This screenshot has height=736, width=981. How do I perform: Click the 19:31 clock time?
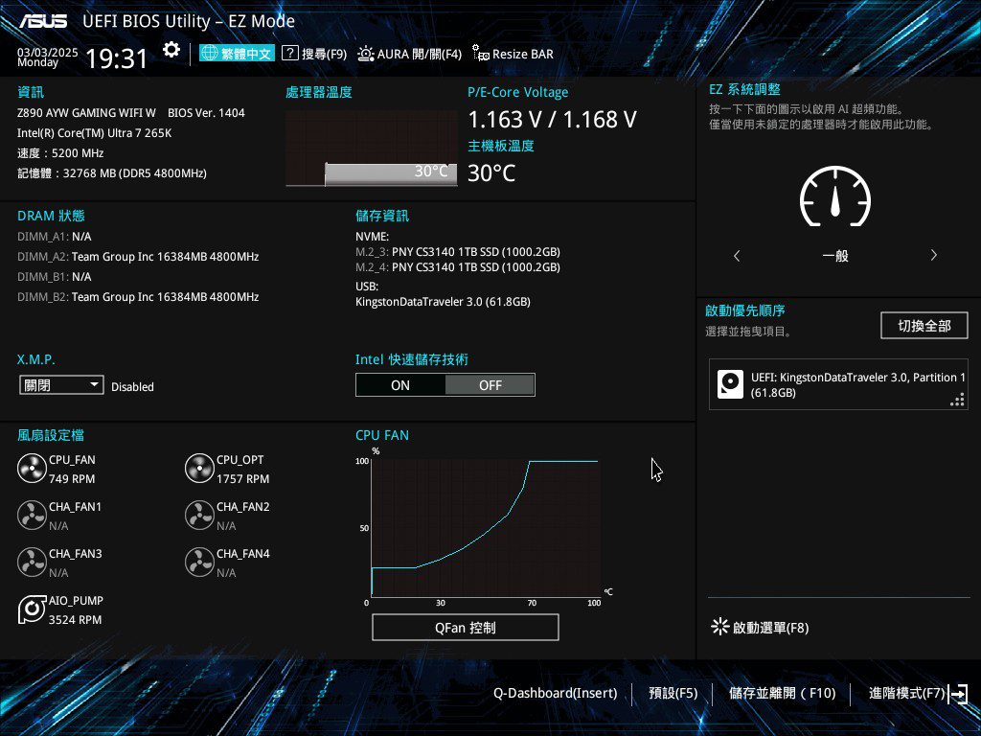point(116,58)
